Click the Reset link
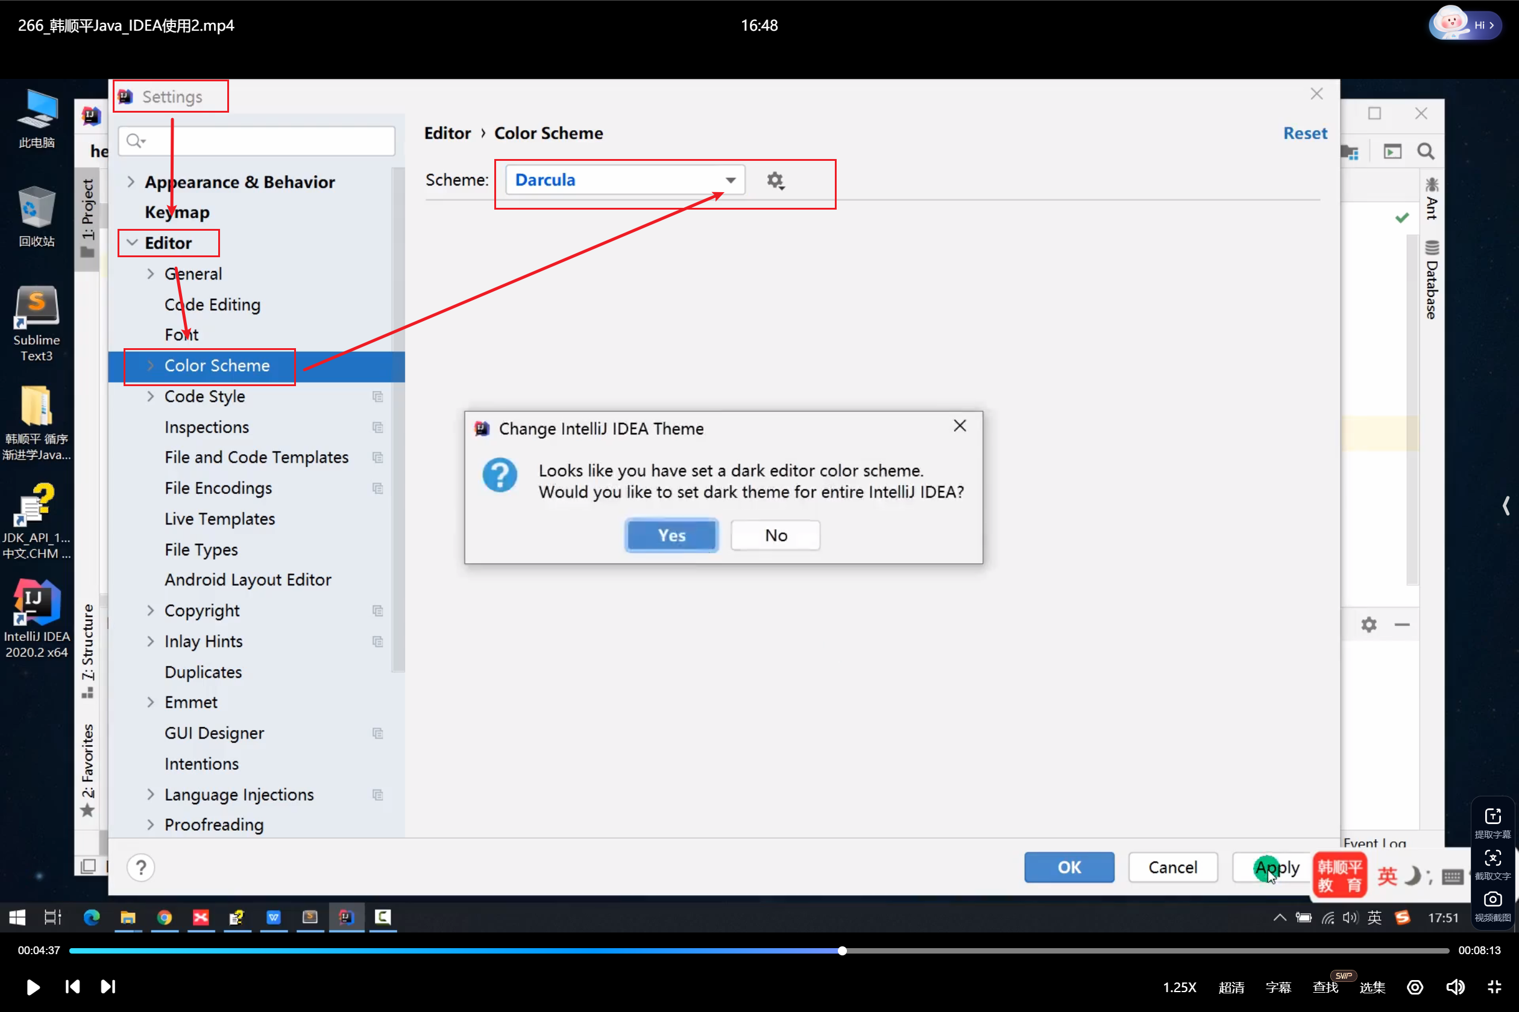 point(1304,133)
